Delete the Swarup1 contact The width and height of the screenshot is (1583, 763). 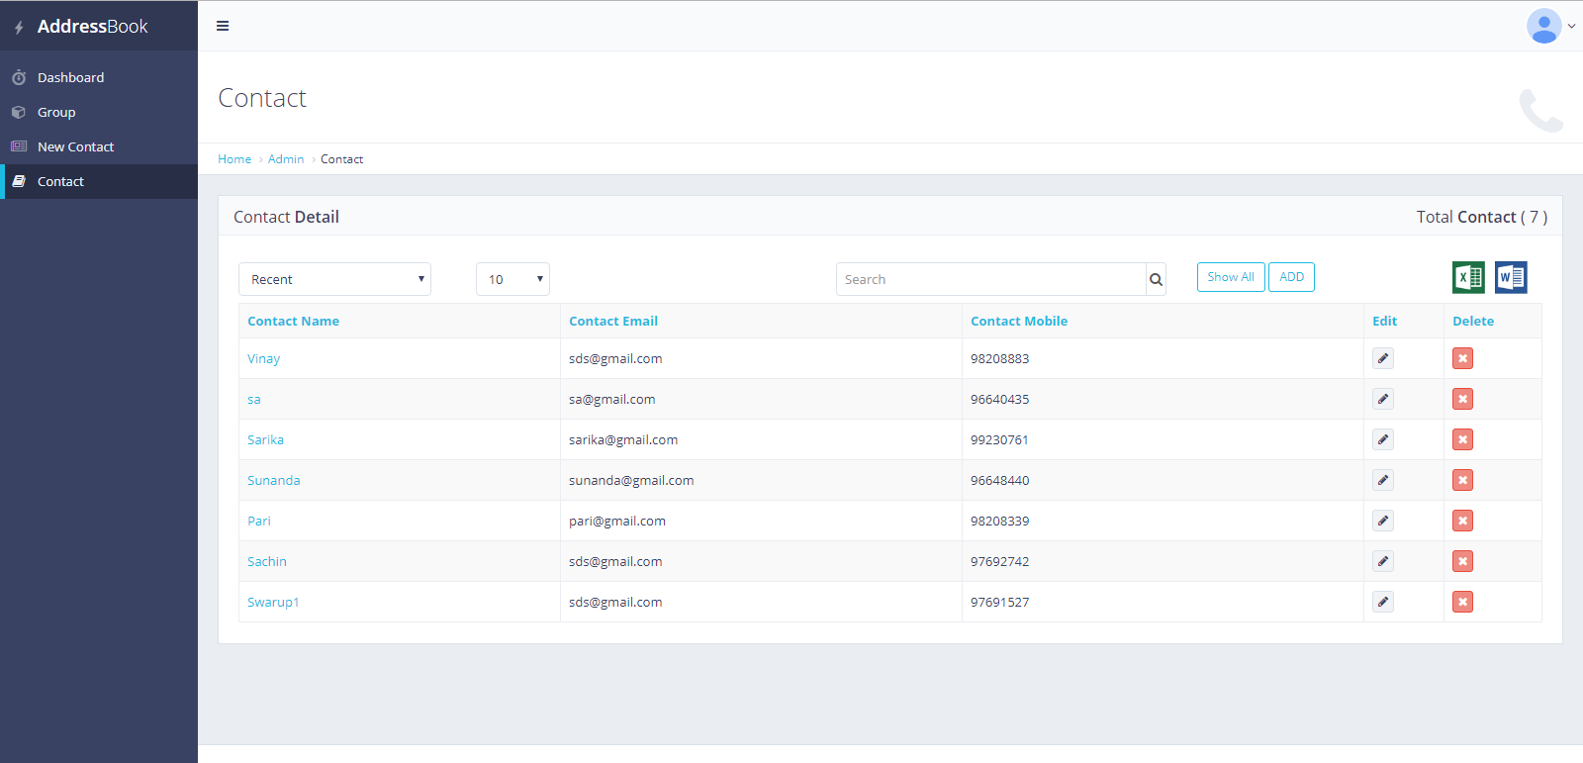(1462, 602)
